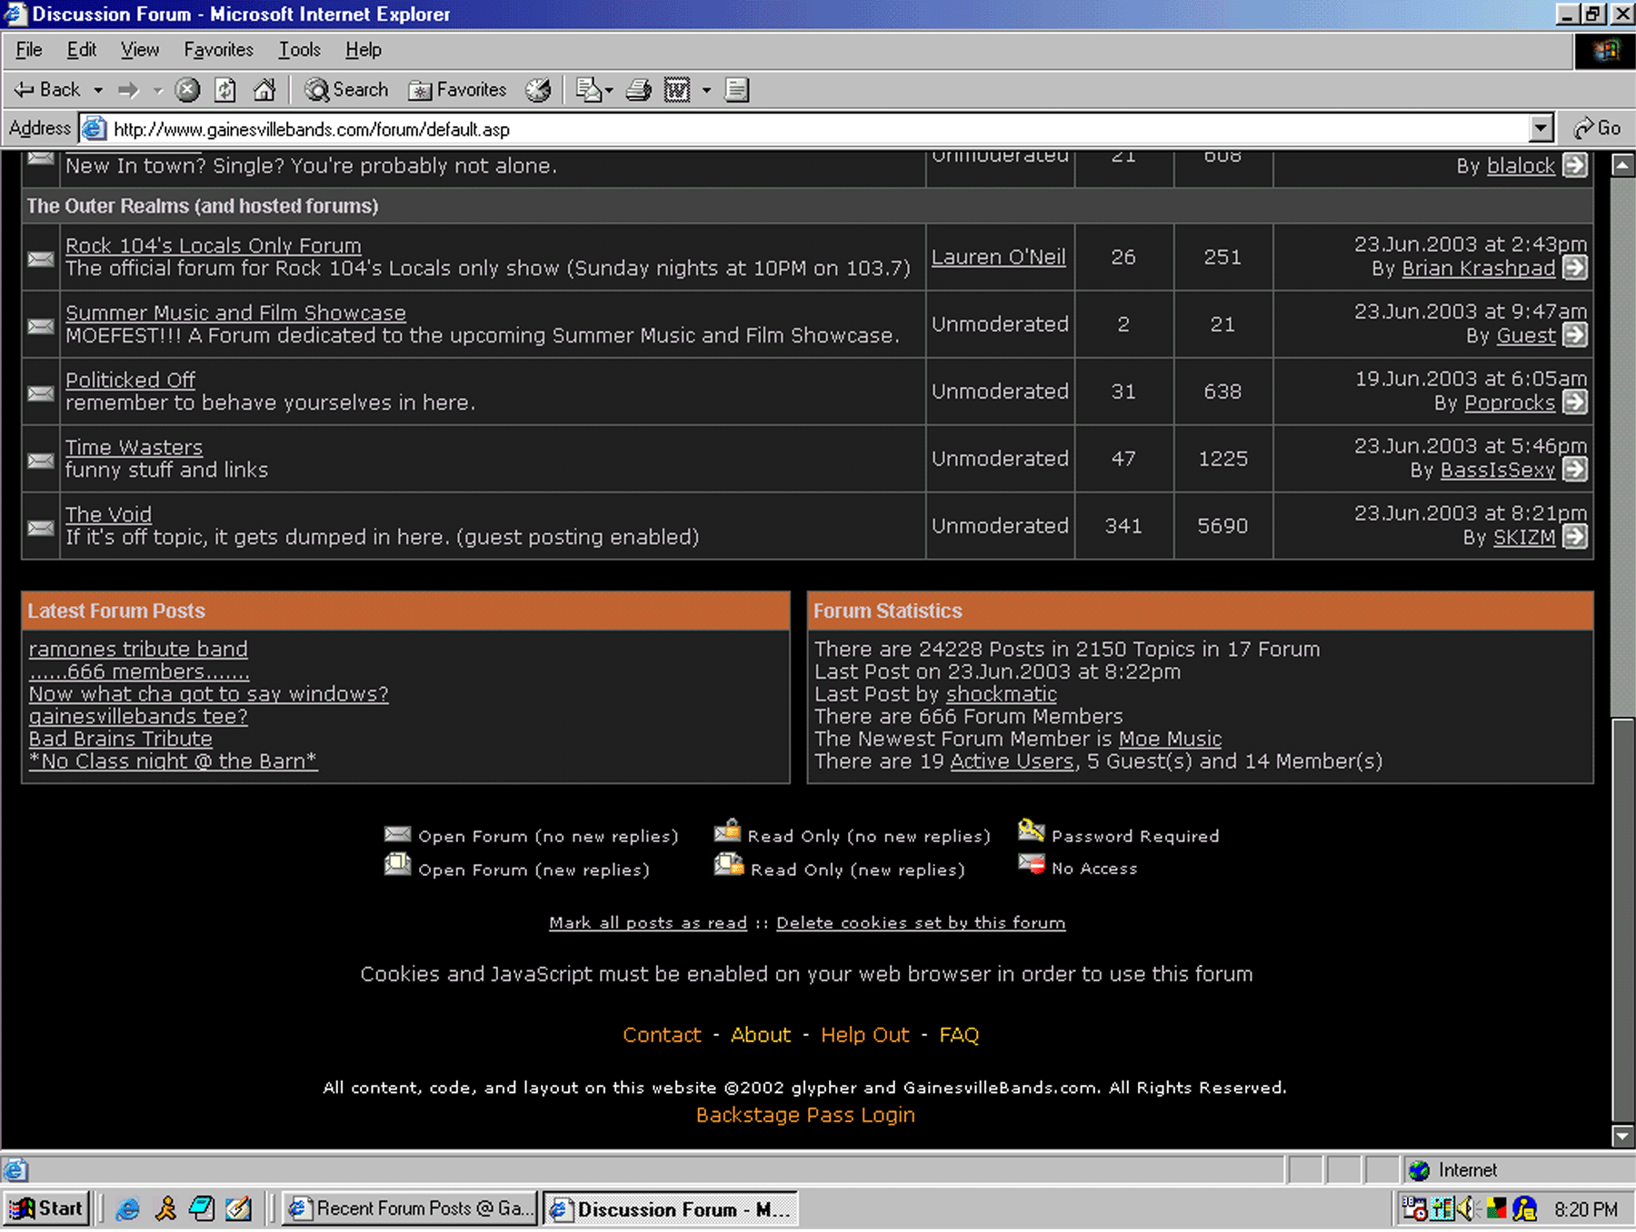Open the Rock 104's Locals Only Forum link
Screen dimensions: 1636x1232
[214, 245]
